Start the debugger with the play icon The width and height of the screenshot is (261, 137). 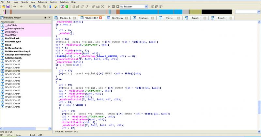click(x=109, y=7)
